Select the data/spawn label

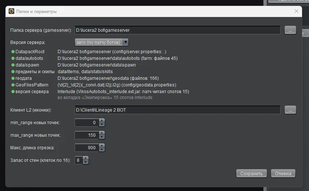(x=27, y=65)
